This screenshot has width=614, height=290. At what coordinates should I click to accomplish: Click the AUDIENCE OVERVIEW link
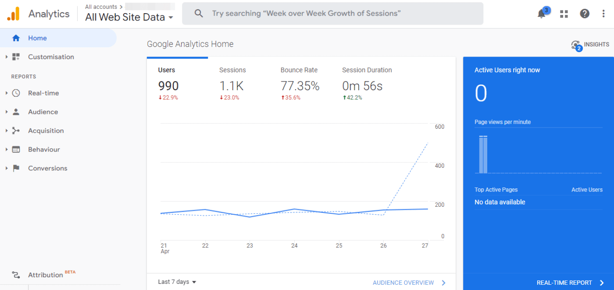pos(403,283)
